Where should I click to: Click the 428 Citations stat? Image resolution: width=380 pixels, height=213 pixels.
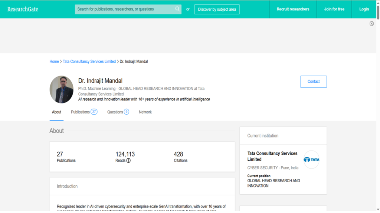tap(181, 157)
